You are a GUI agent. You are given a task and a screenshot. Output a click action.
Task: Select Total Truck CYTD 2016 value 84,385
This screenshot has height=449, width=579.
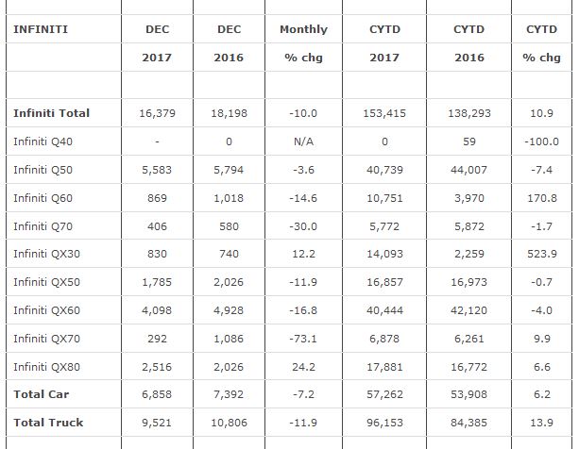[468, 424]
